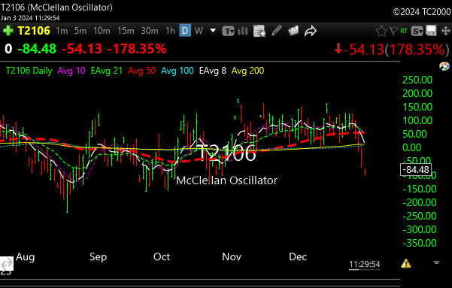Expand the time frame dropdown arrow
The width and height of the screenshot is (452, 288).
coord(213,31)
